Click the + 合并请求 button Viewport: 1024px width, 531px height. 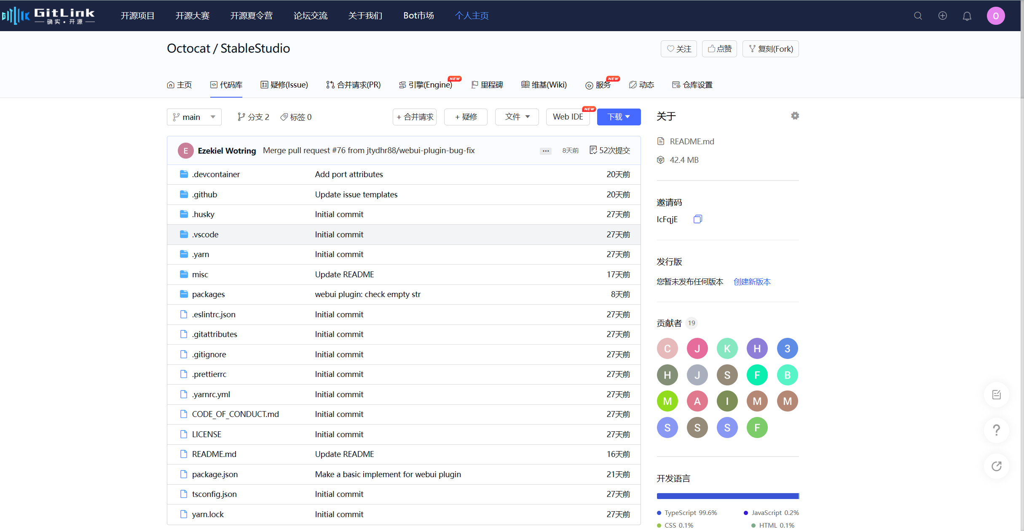(415, 117)
